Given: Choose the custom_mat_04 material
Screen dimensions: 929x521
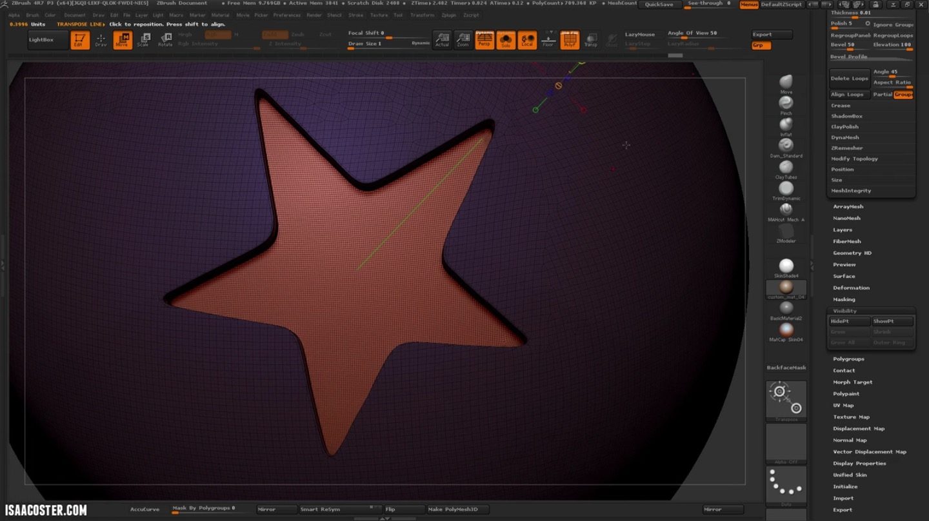Looking at the screenshot, I should 786,290.
